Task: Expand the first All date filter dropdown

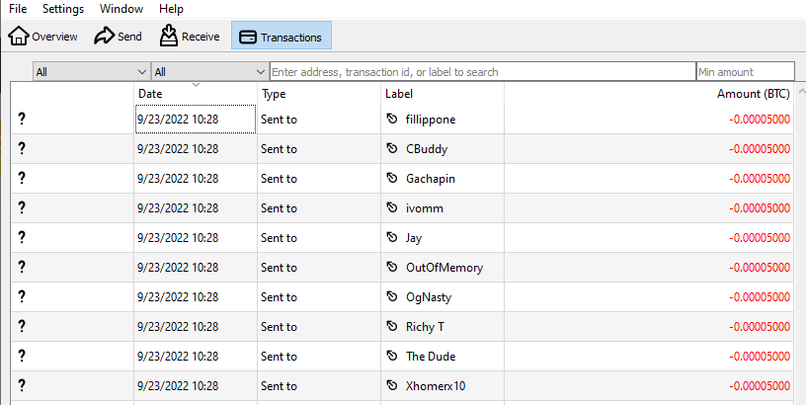Action: click(92, 72)
